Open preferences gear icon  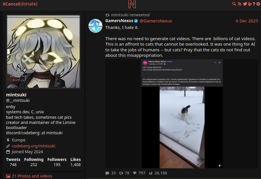tap(258, 4)
